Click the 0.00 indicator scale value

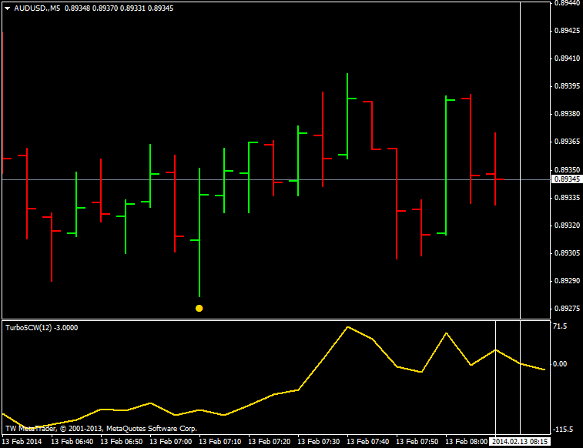tap(560, 364)
